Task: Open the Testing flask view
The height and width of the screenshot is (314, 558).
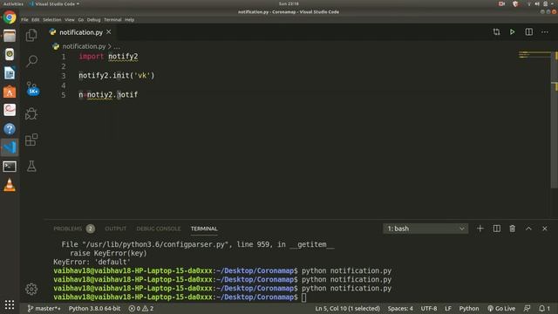Action: [x=31, y=166]
